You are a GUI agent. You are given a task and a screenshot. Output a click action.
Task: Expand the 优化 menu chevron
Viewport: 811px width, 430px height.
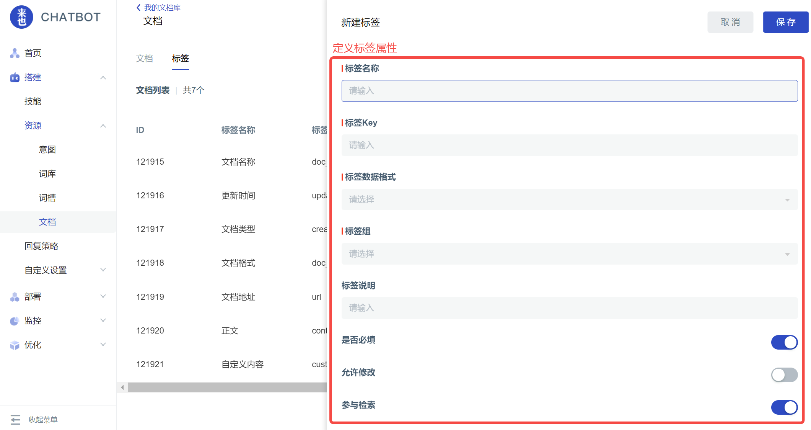coord(103,345)
